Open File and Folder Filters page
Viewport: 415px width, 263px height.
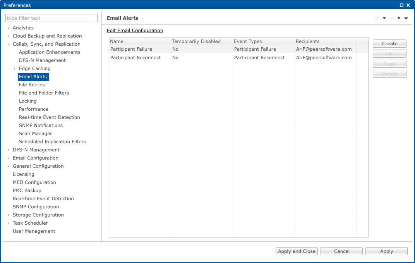(44, 93)
